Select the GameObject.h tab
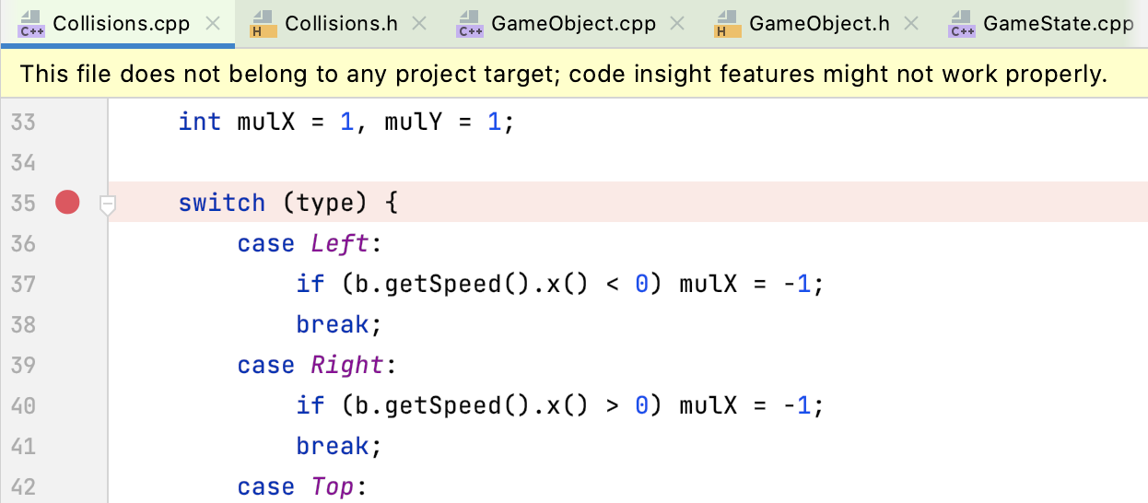Screen dimensions: 1148x503 tap(820, 24)
